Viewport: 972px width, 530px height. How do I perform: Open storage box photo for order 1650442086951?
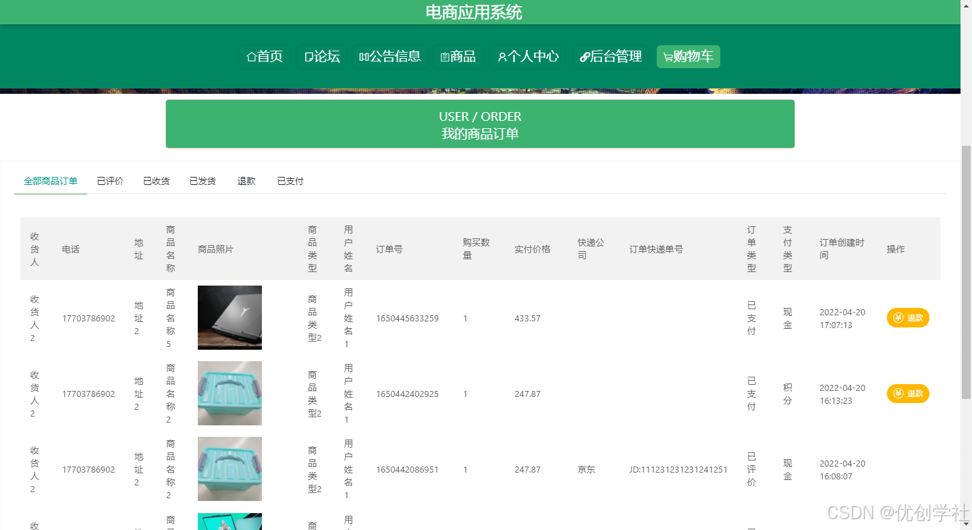230,469
